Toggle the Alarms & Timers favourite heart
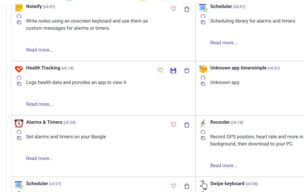 coord(174,124)
